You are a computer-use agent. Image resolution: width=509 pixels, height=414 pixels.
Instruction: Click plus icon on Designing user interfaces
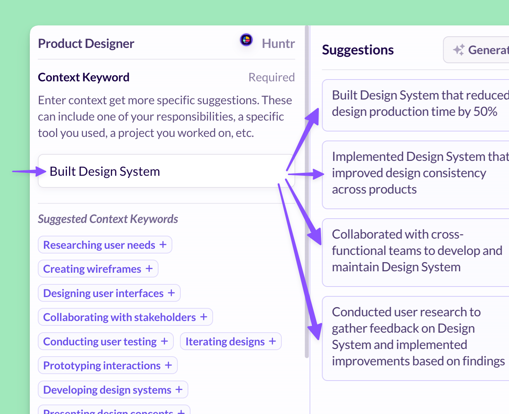pyautogui.click(x=171, y=293)
